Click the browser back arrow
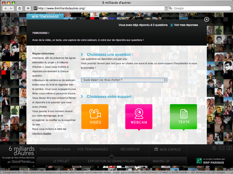The image size is (233, 174). pos(6,8)
